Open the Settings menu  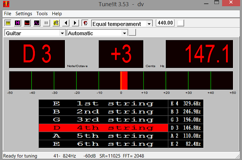(24, 14)
